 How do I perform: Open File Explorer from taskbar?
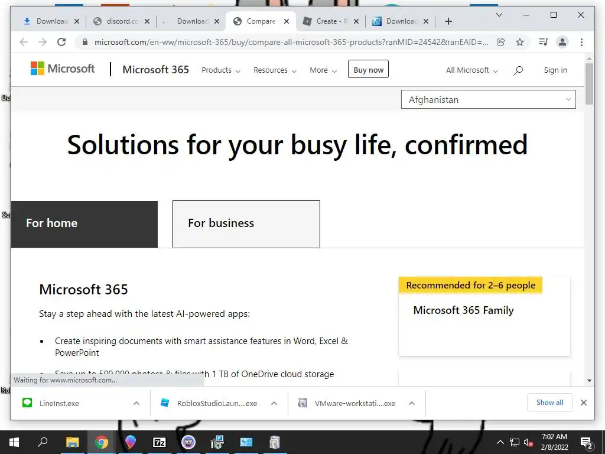72,442
